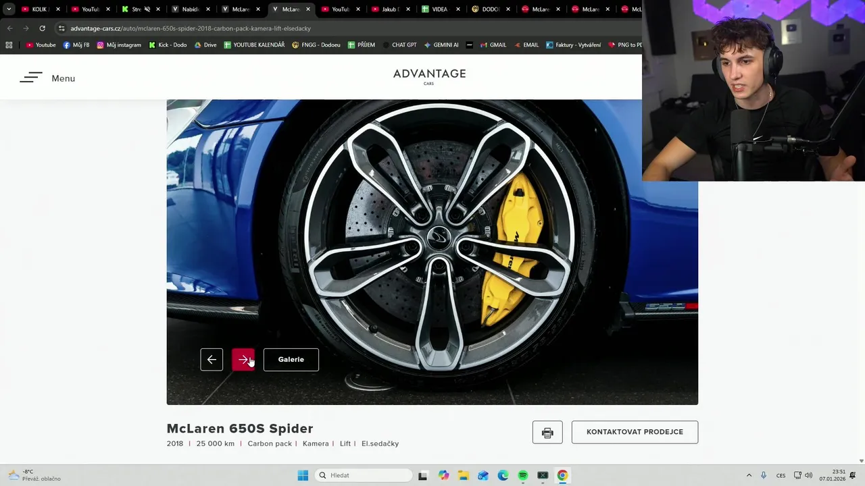Viewport: 865px width, 486px height.
Task: Click the Hledat taskbar search box
Action: [x=364, y=475]
